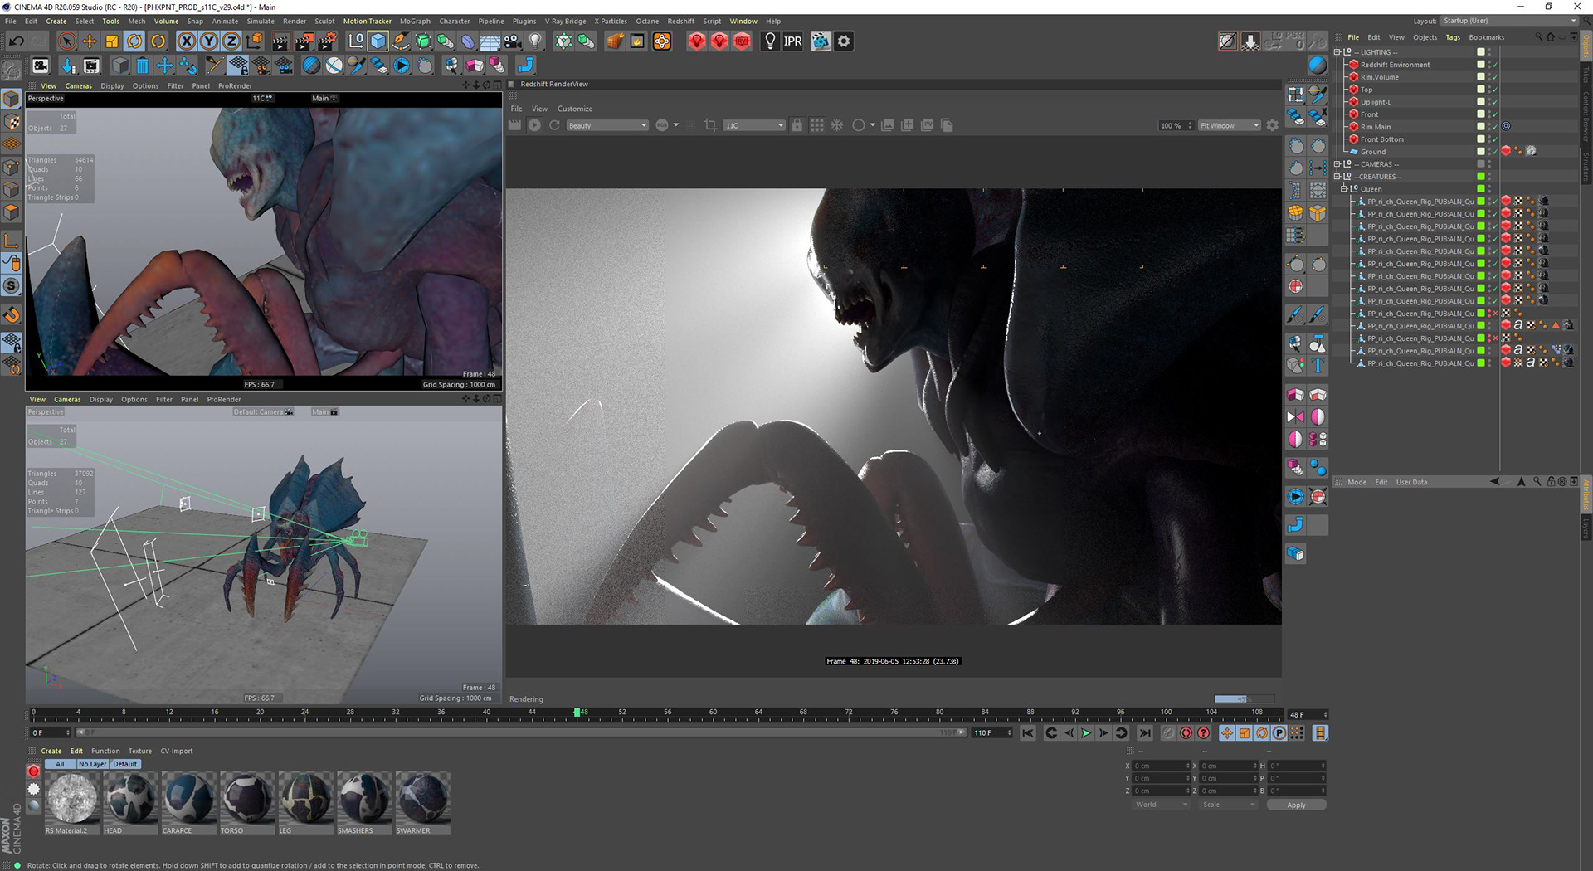1593x871 pixels.
Task: Click the Apply button
Action: pos(1296,805)
